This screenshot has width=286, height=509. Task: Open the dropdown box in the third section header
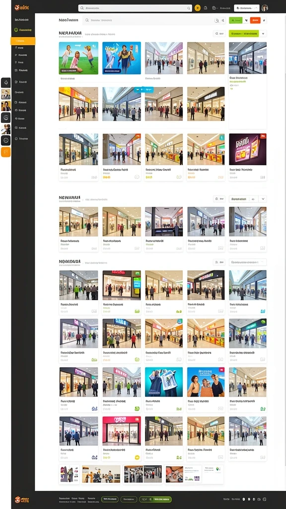pos(248,262)
